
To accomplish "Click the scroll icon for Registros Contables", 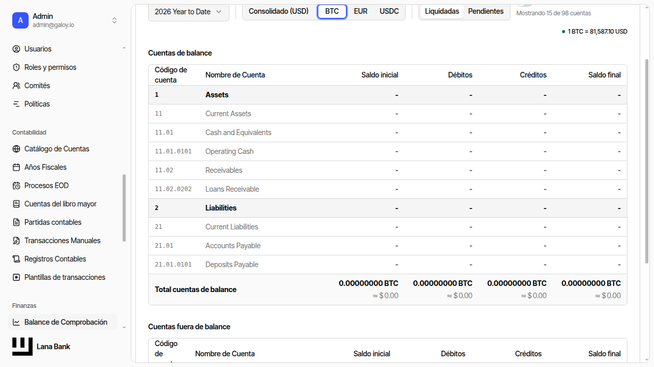I will (x=16, y=259).
